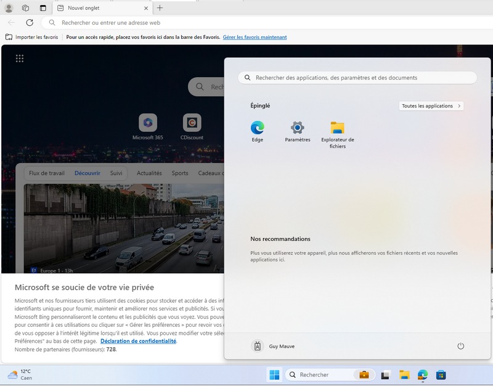Open the Déclaration de confidentialité link

click(x=138, y=341)
